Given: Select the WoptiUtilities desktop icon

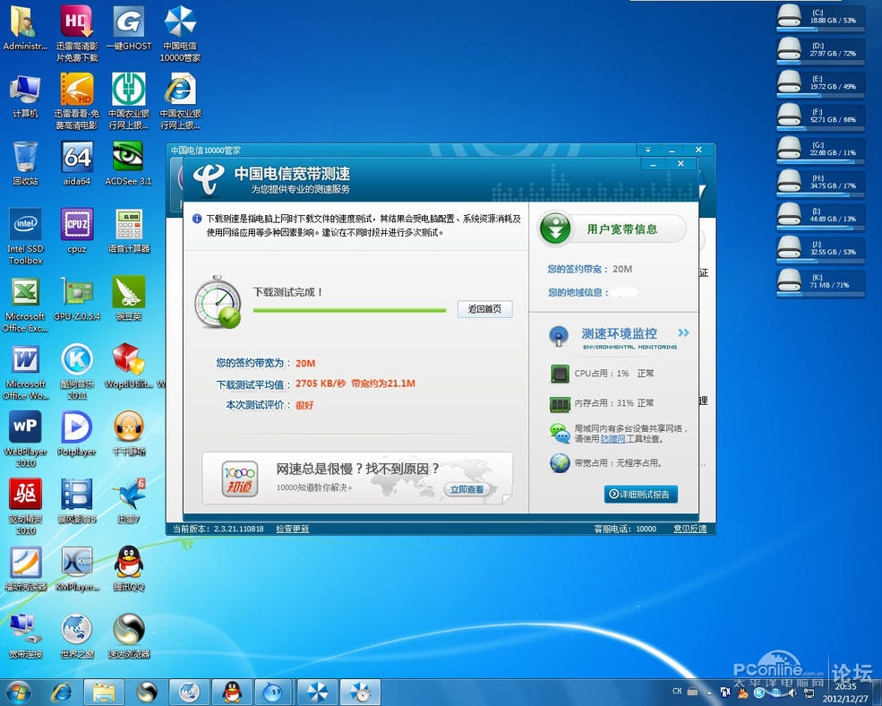Looking at the screenshot, I should point(129,366).
